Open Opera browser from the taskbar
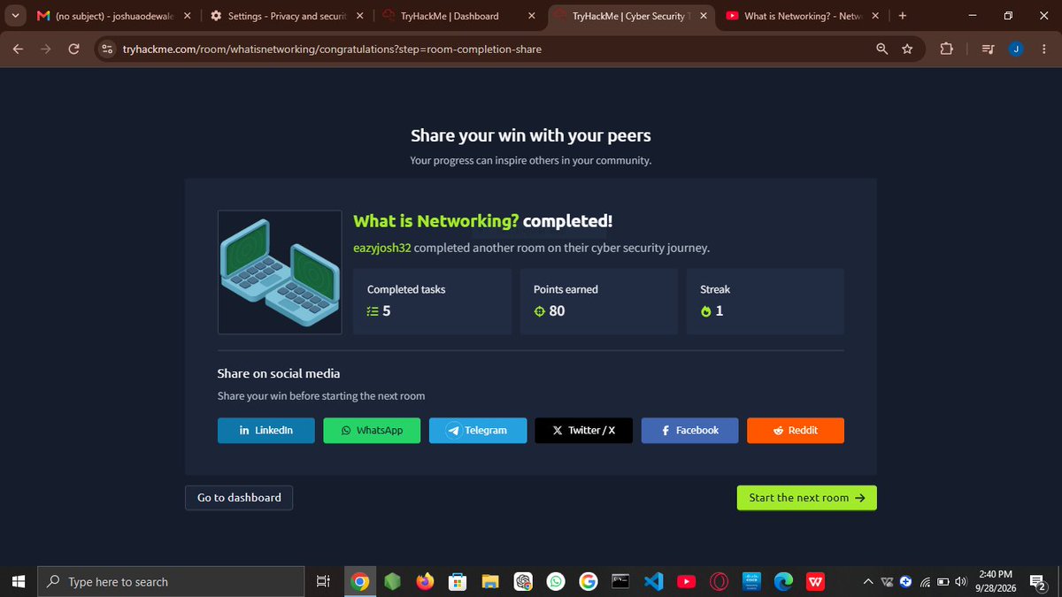Viewport: 1062px width, 597px height. (x=719, y=581)
